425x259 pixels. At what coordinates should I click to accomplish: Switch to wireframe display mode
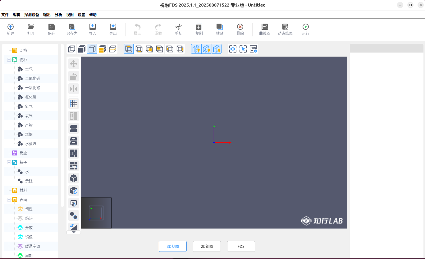coord(71,49)
